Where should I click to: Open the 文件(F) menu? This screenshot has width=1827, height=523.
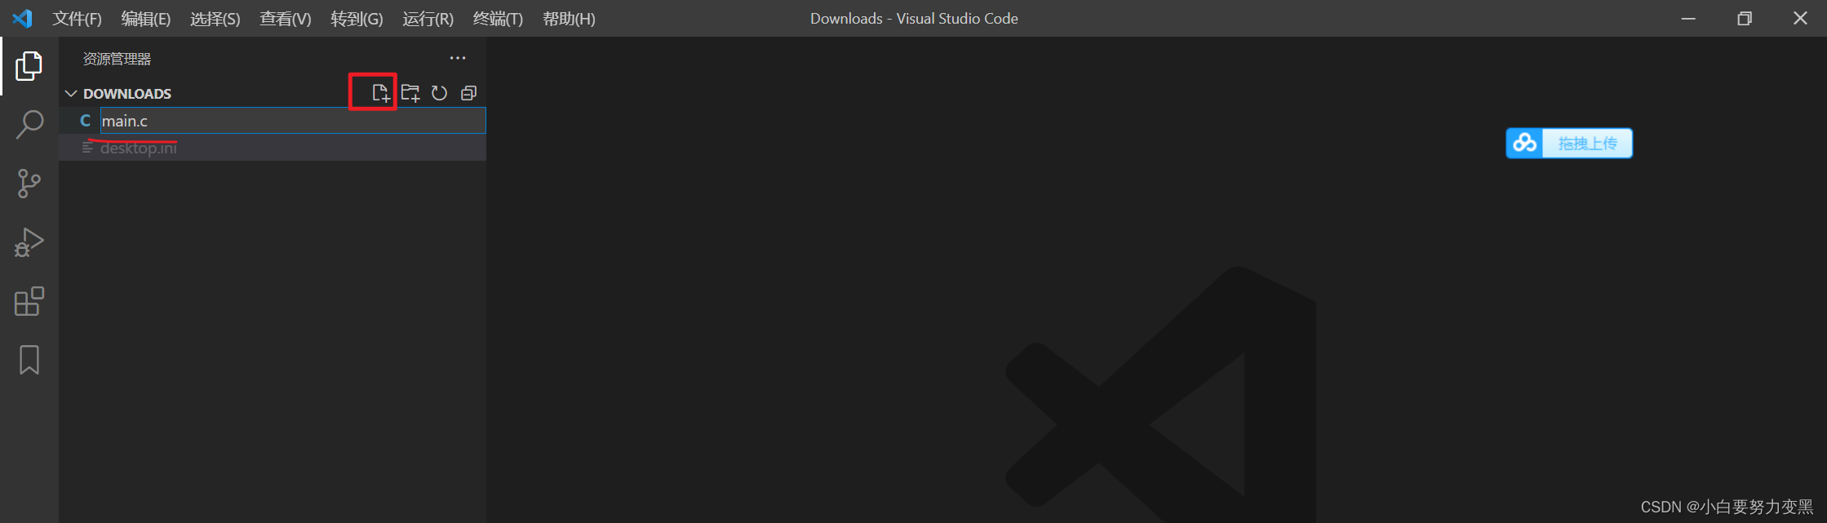click(77, 19)
